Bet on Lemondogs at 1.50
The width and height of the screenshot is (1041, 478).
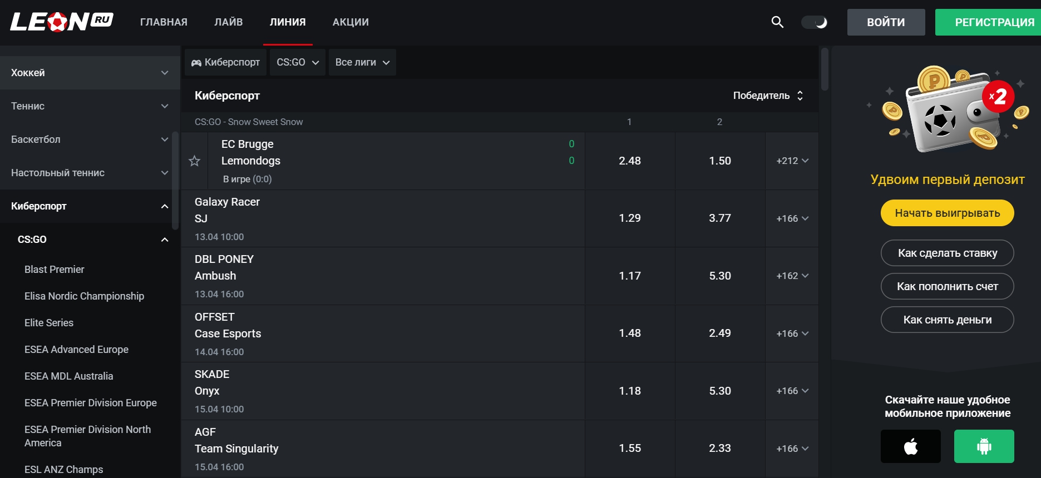click(x=720, y=161)
